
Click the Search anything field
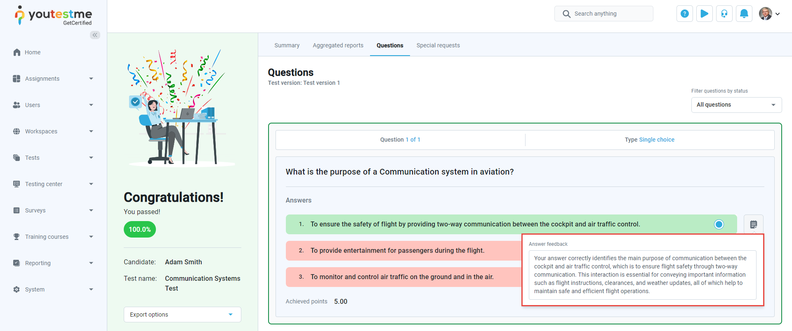click(x=604, y=14)
